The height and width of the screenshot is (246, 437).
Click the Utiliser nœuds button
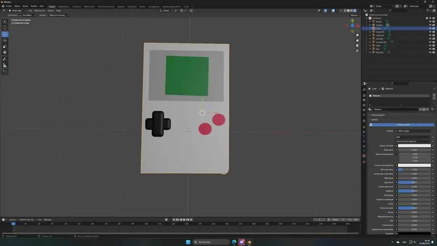pos(403,125)
